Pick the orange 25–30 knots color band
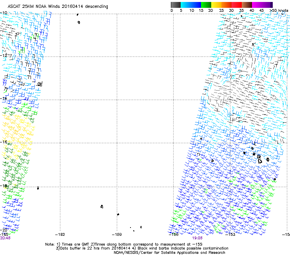This screenshot has width=290, height=255. 227,5
